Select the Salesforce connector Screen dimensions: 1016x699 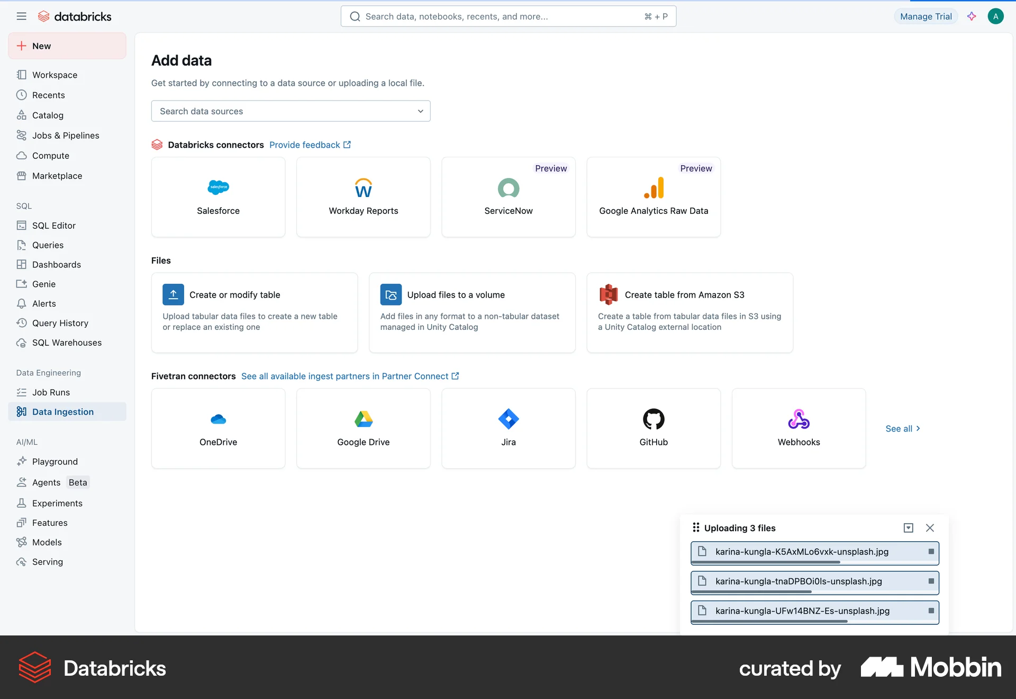[x=218, y=197]
